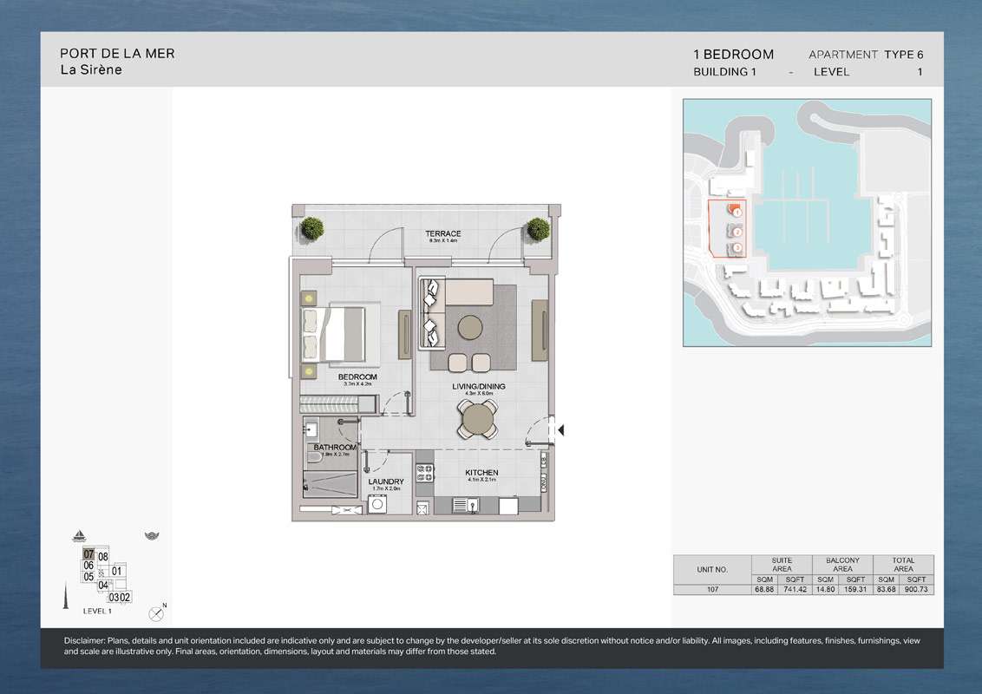Click the PORT DE LA MER title
982x694 pixels.
pyautogui.click(x=117, y=53)
